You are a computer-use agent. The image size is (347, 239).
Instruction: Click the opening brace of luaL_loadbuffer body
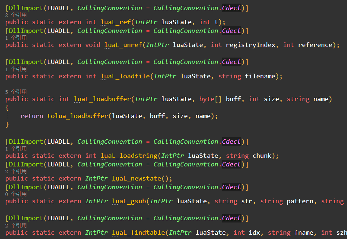7,108
